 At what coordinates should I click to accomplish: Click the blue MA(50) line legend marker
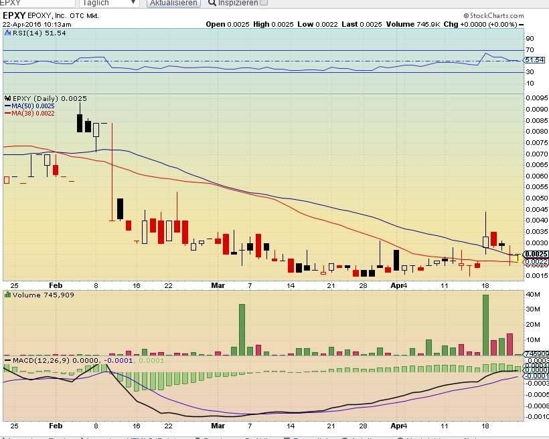coord(8,106)
